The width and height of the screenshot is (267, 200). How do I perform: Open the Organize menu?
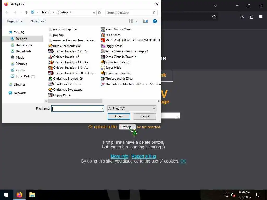click(15, 21)
